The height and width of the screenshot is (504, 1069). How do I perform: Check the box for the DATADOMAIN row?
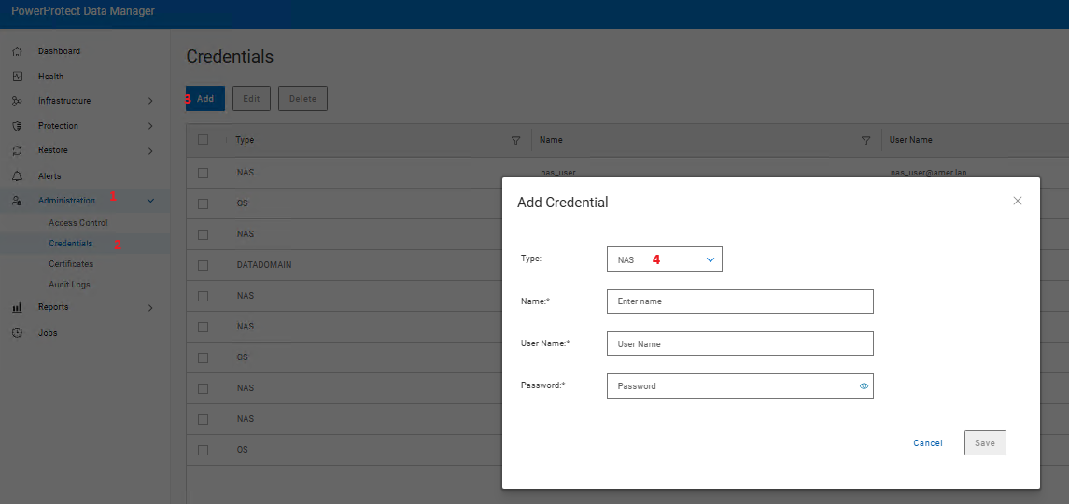[203, 265]
